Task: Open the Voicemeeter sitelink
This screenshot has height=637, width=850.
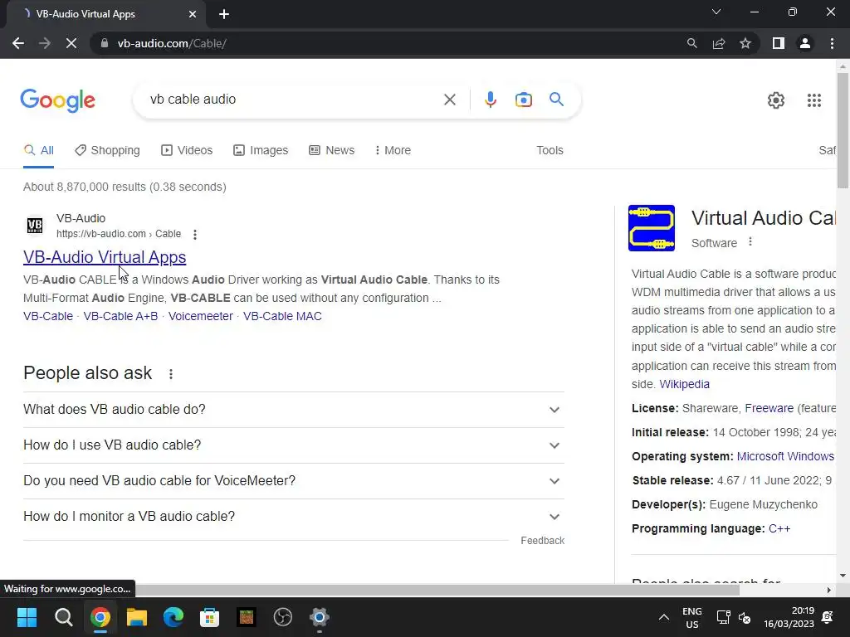Action: coord(201,316)
